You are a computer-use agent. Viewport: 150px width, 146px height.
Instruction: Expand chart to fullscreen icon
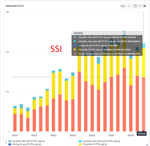point(140,6)
